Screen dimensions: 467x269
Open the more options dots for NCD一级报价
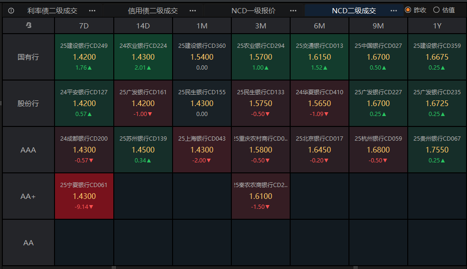pyautogui.click(x=293, y=10)
